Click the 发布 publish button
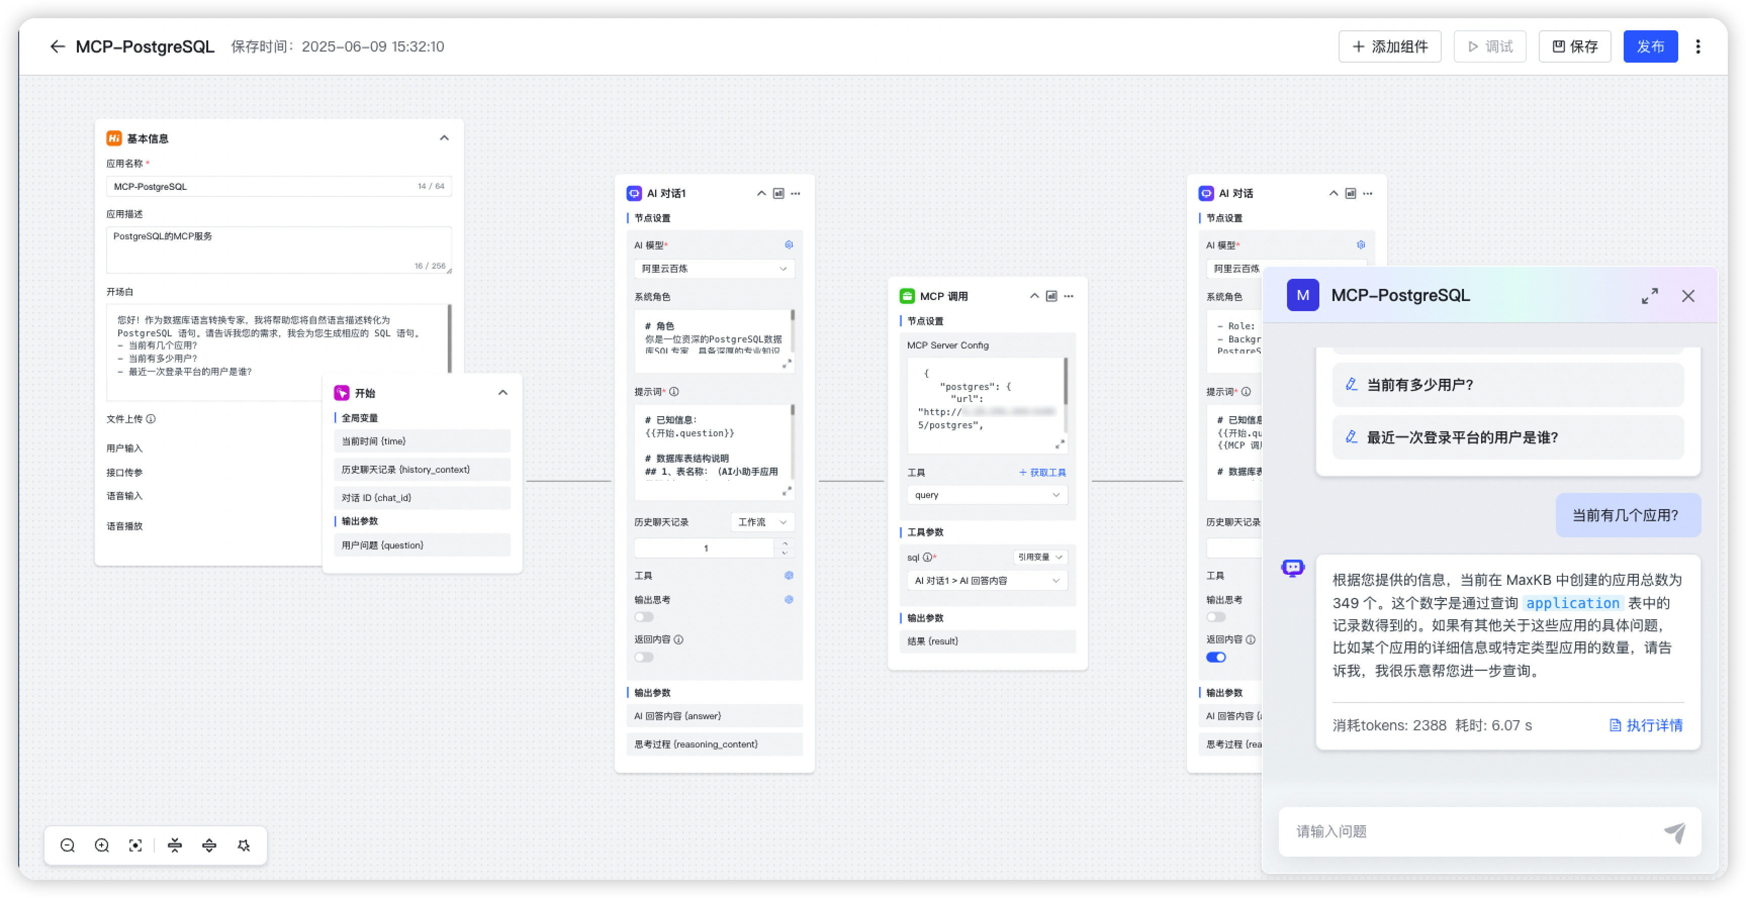This screenshot has width=1746, height=898. pyautogui.click(x=1650, y=47)
